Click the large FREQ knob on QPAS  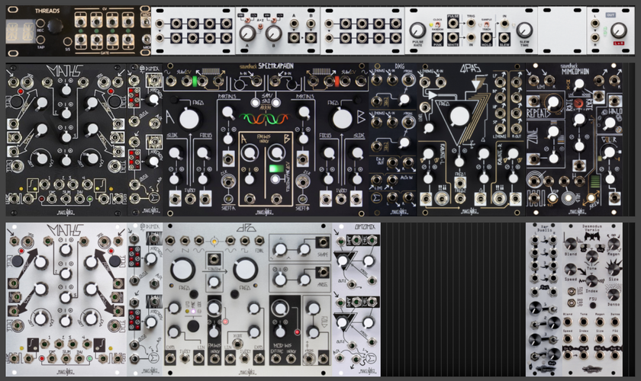click(x=459, y=117)
